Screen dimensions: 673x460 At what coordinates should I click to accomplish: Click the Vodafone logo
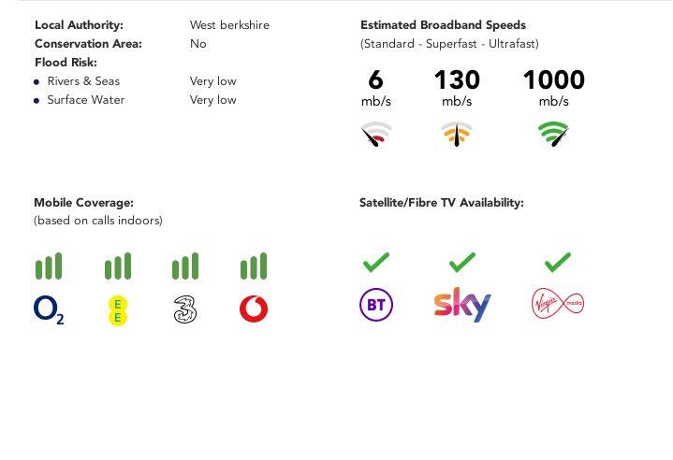click(254, 309)
